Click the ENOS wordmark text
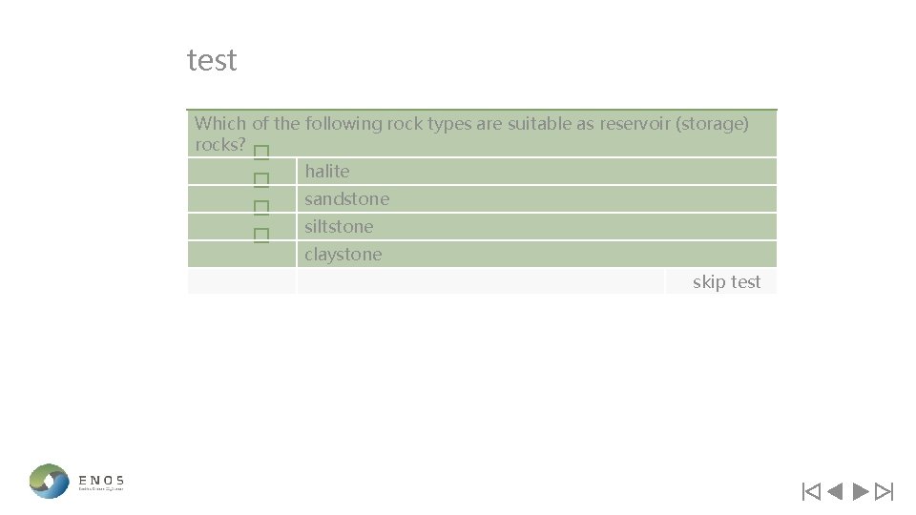916x515 pixels. (101, 481)
